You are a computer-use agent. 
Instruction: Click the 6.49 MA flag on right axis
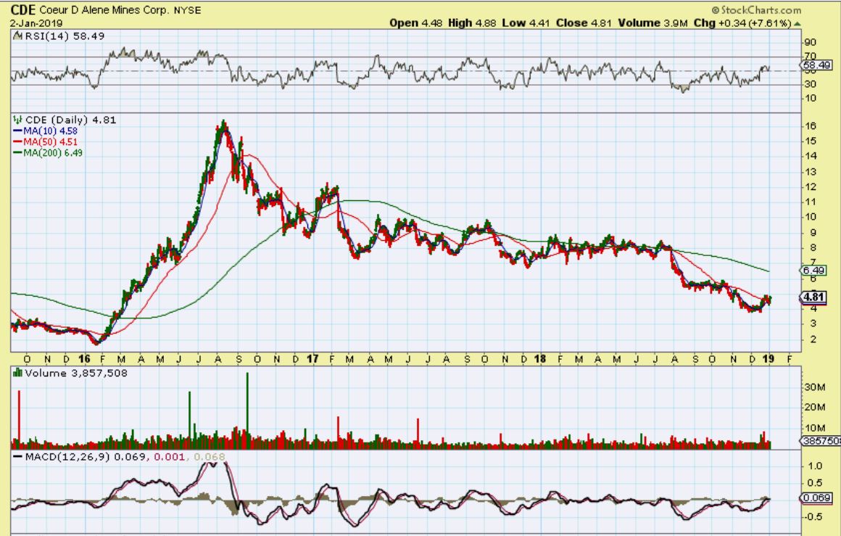[x=813, y=271]
